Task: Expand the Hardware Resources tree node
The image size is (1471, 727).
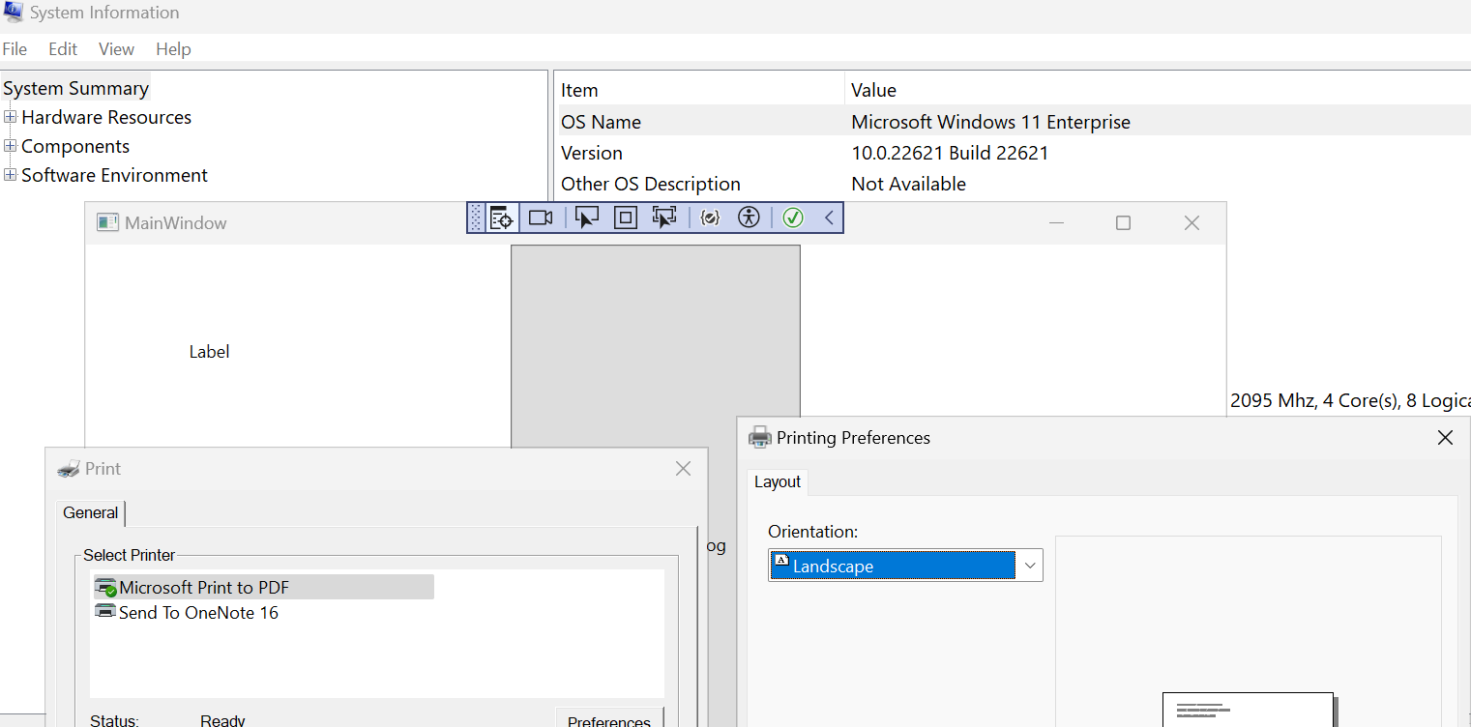Action: [x=10, y=117]
